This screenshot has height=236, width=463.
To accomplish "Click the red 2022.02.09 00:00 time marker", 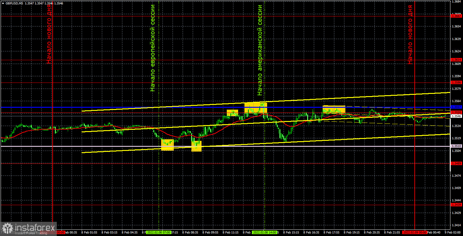I will 415,232.
